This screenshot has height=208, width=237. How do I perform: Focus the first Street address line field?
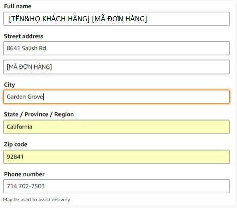[116, 48]
